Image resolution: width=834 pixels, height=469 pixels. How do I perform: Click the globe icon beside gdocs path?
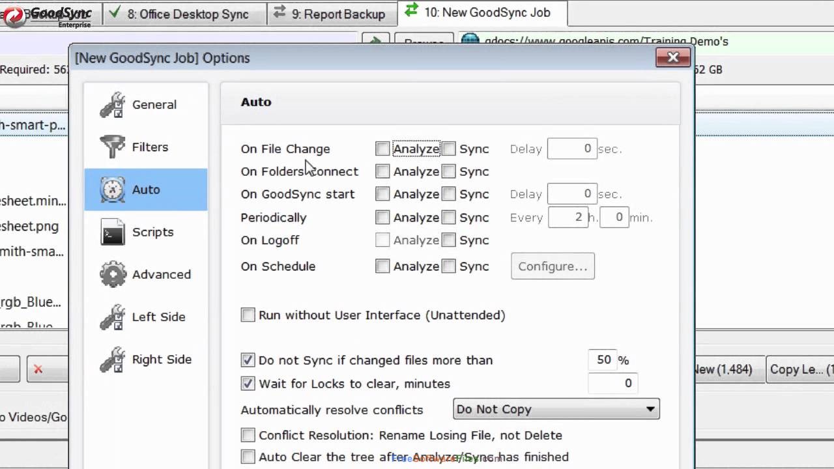click(470, 41)
